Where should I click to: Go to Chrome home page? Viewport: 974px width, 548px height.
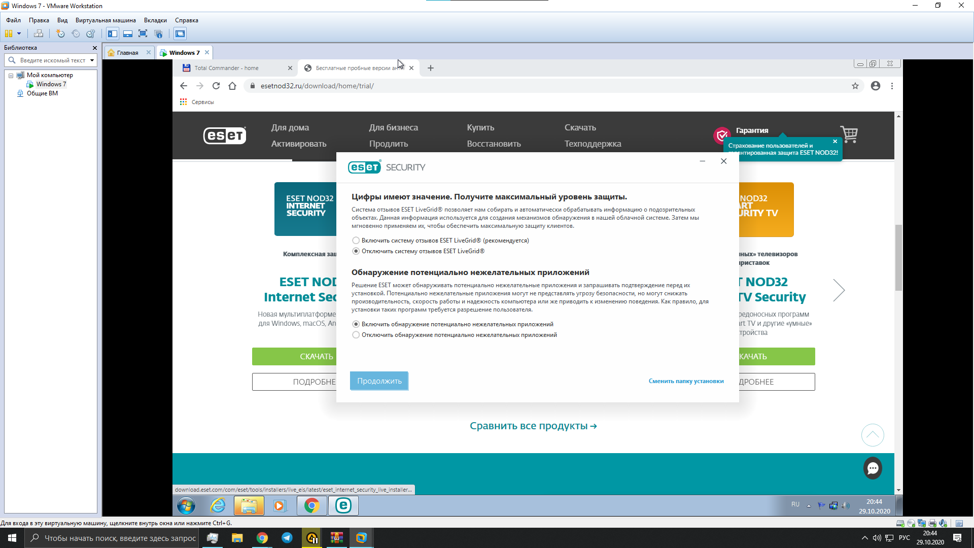tap(232, 86)
